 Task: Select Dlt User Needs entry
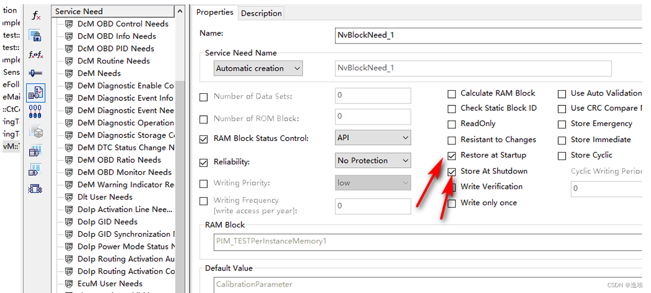105,197
